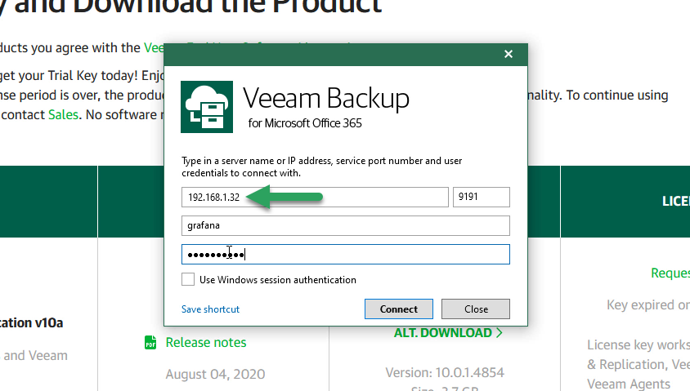Open the Save shortcut link
The height and width of the screenshot is (391, 690).
point(210,309)
